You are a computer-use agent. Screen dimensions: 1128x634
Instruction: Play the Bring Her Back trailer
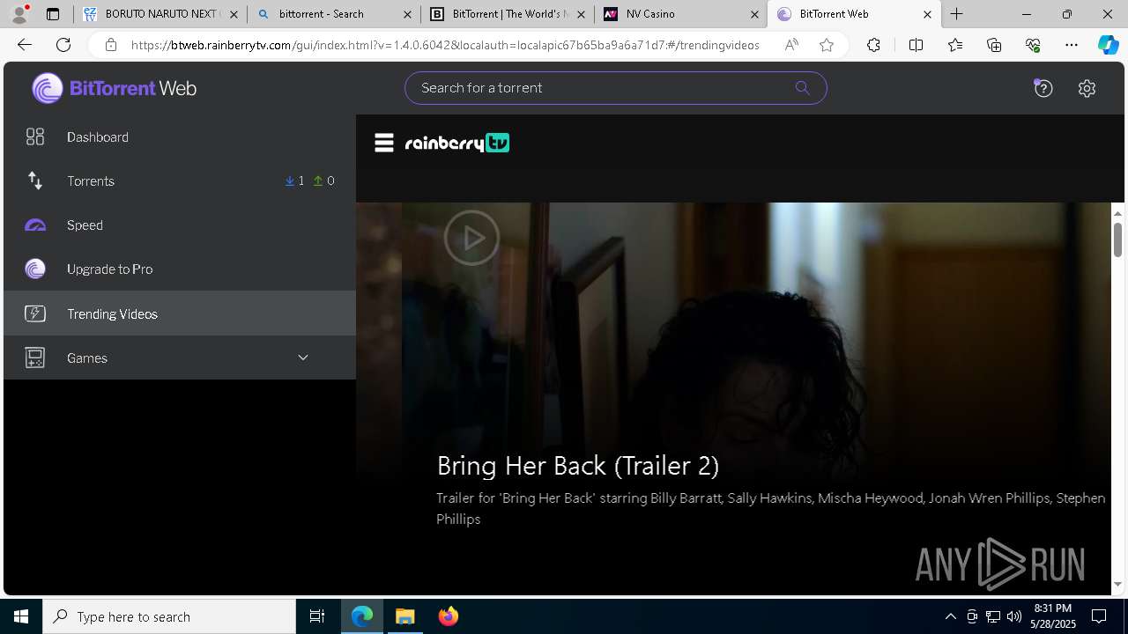pyautogui.click(x=471, y=237)
